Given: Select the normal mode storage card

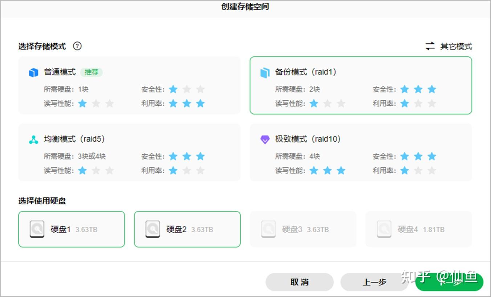Looking at the screenshot, I should (129, 85).
